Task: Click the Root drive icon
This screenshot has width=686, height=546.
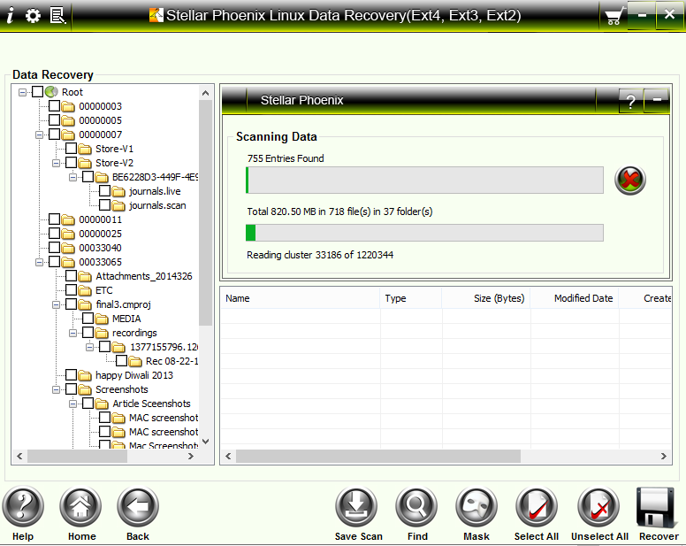Action: 51,92
